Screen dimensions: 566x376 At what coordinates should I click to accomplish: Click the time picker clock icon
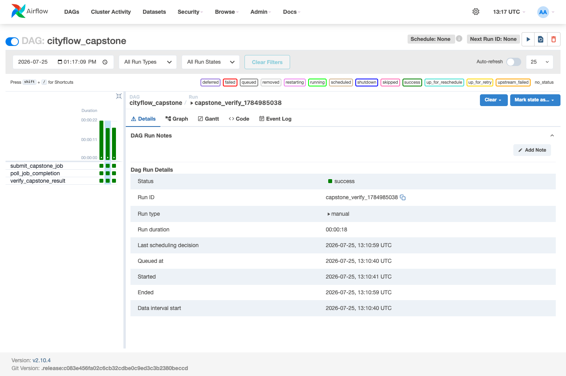click(x=105, y=62)
